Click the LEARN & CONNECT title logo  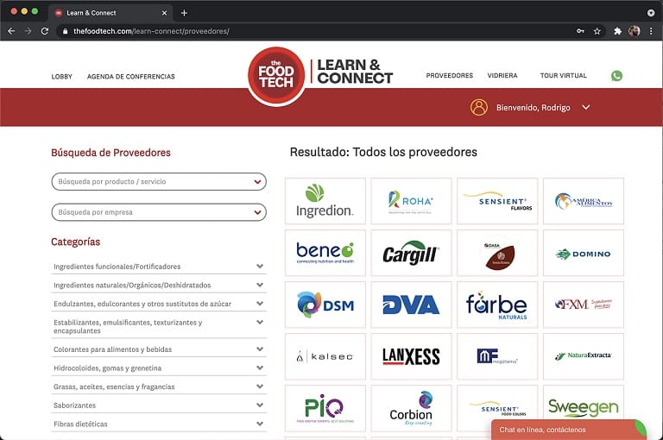pyautogui.click(x=355, y=72)
